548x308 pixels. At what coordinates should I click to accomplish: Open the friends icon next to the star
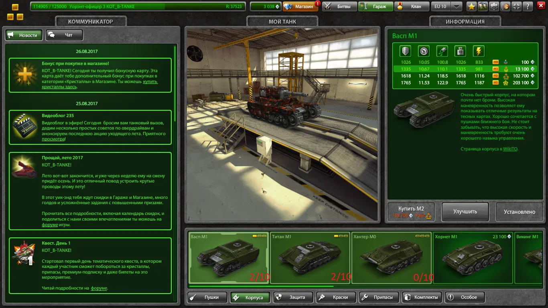483,6
